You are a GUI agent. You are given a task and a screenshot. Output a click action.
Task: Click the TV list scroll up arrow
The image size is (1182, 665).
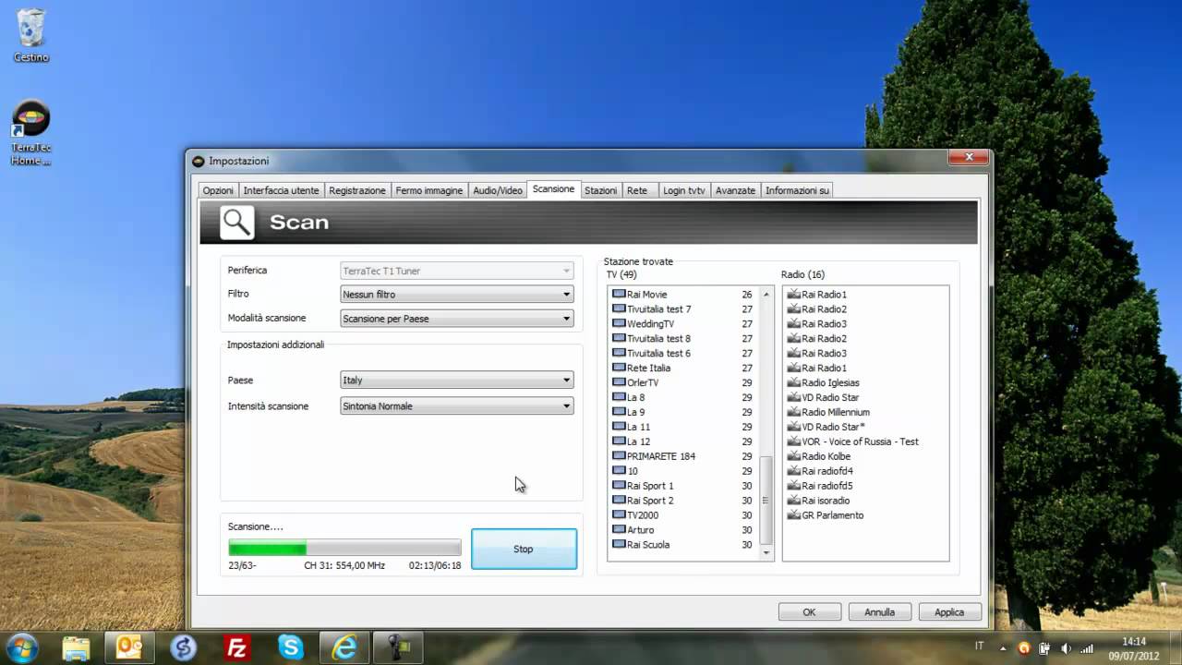tap(766, 294)
